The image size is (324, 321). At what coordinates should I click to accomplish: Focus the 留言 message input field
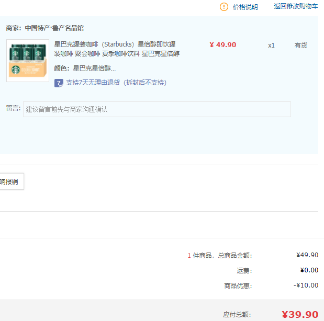click(157, 109)
